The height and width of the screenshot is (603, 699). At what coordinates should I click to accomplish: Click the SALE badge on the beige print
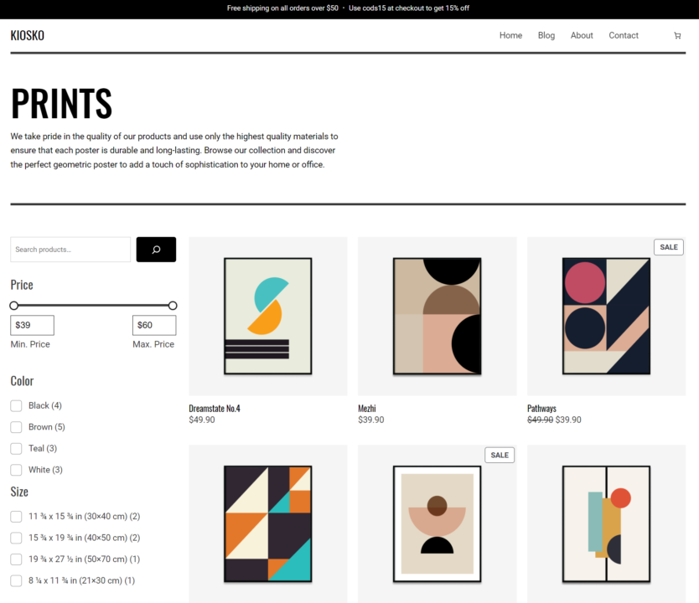click(x=500, y=455)
